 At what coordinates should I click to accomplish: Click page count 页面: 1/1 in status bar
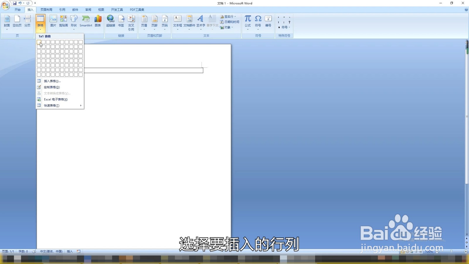click(x=8, y=251)
